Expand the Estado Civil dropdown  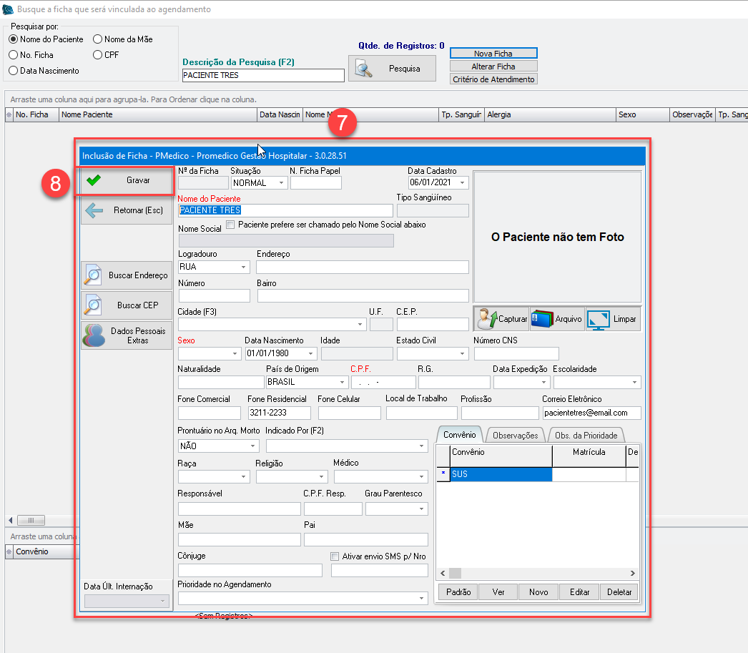(x=462, y=354)
